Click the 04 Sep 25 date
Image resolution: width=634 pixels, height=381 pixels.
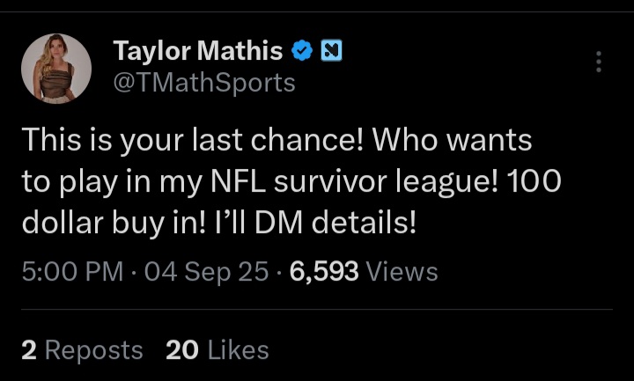pos(205,272)
